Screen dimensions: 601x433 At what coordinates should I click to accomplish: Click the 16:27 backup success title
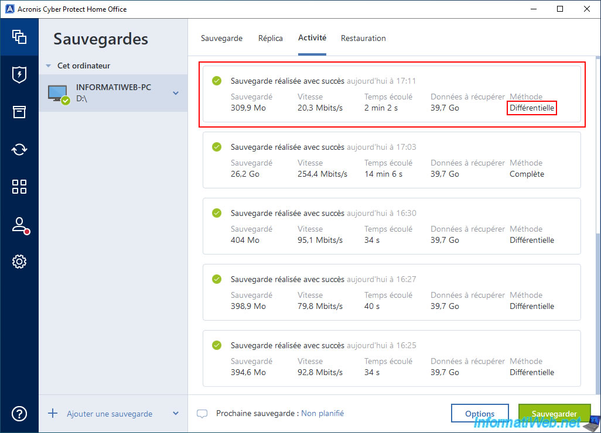coord(288,279)
